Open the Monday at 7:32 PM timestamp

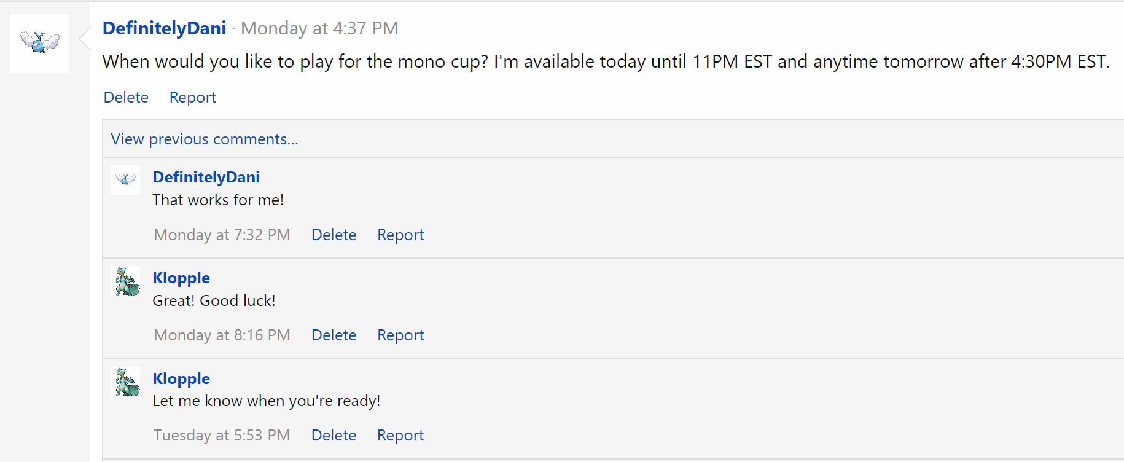click(x=222, y=235)
